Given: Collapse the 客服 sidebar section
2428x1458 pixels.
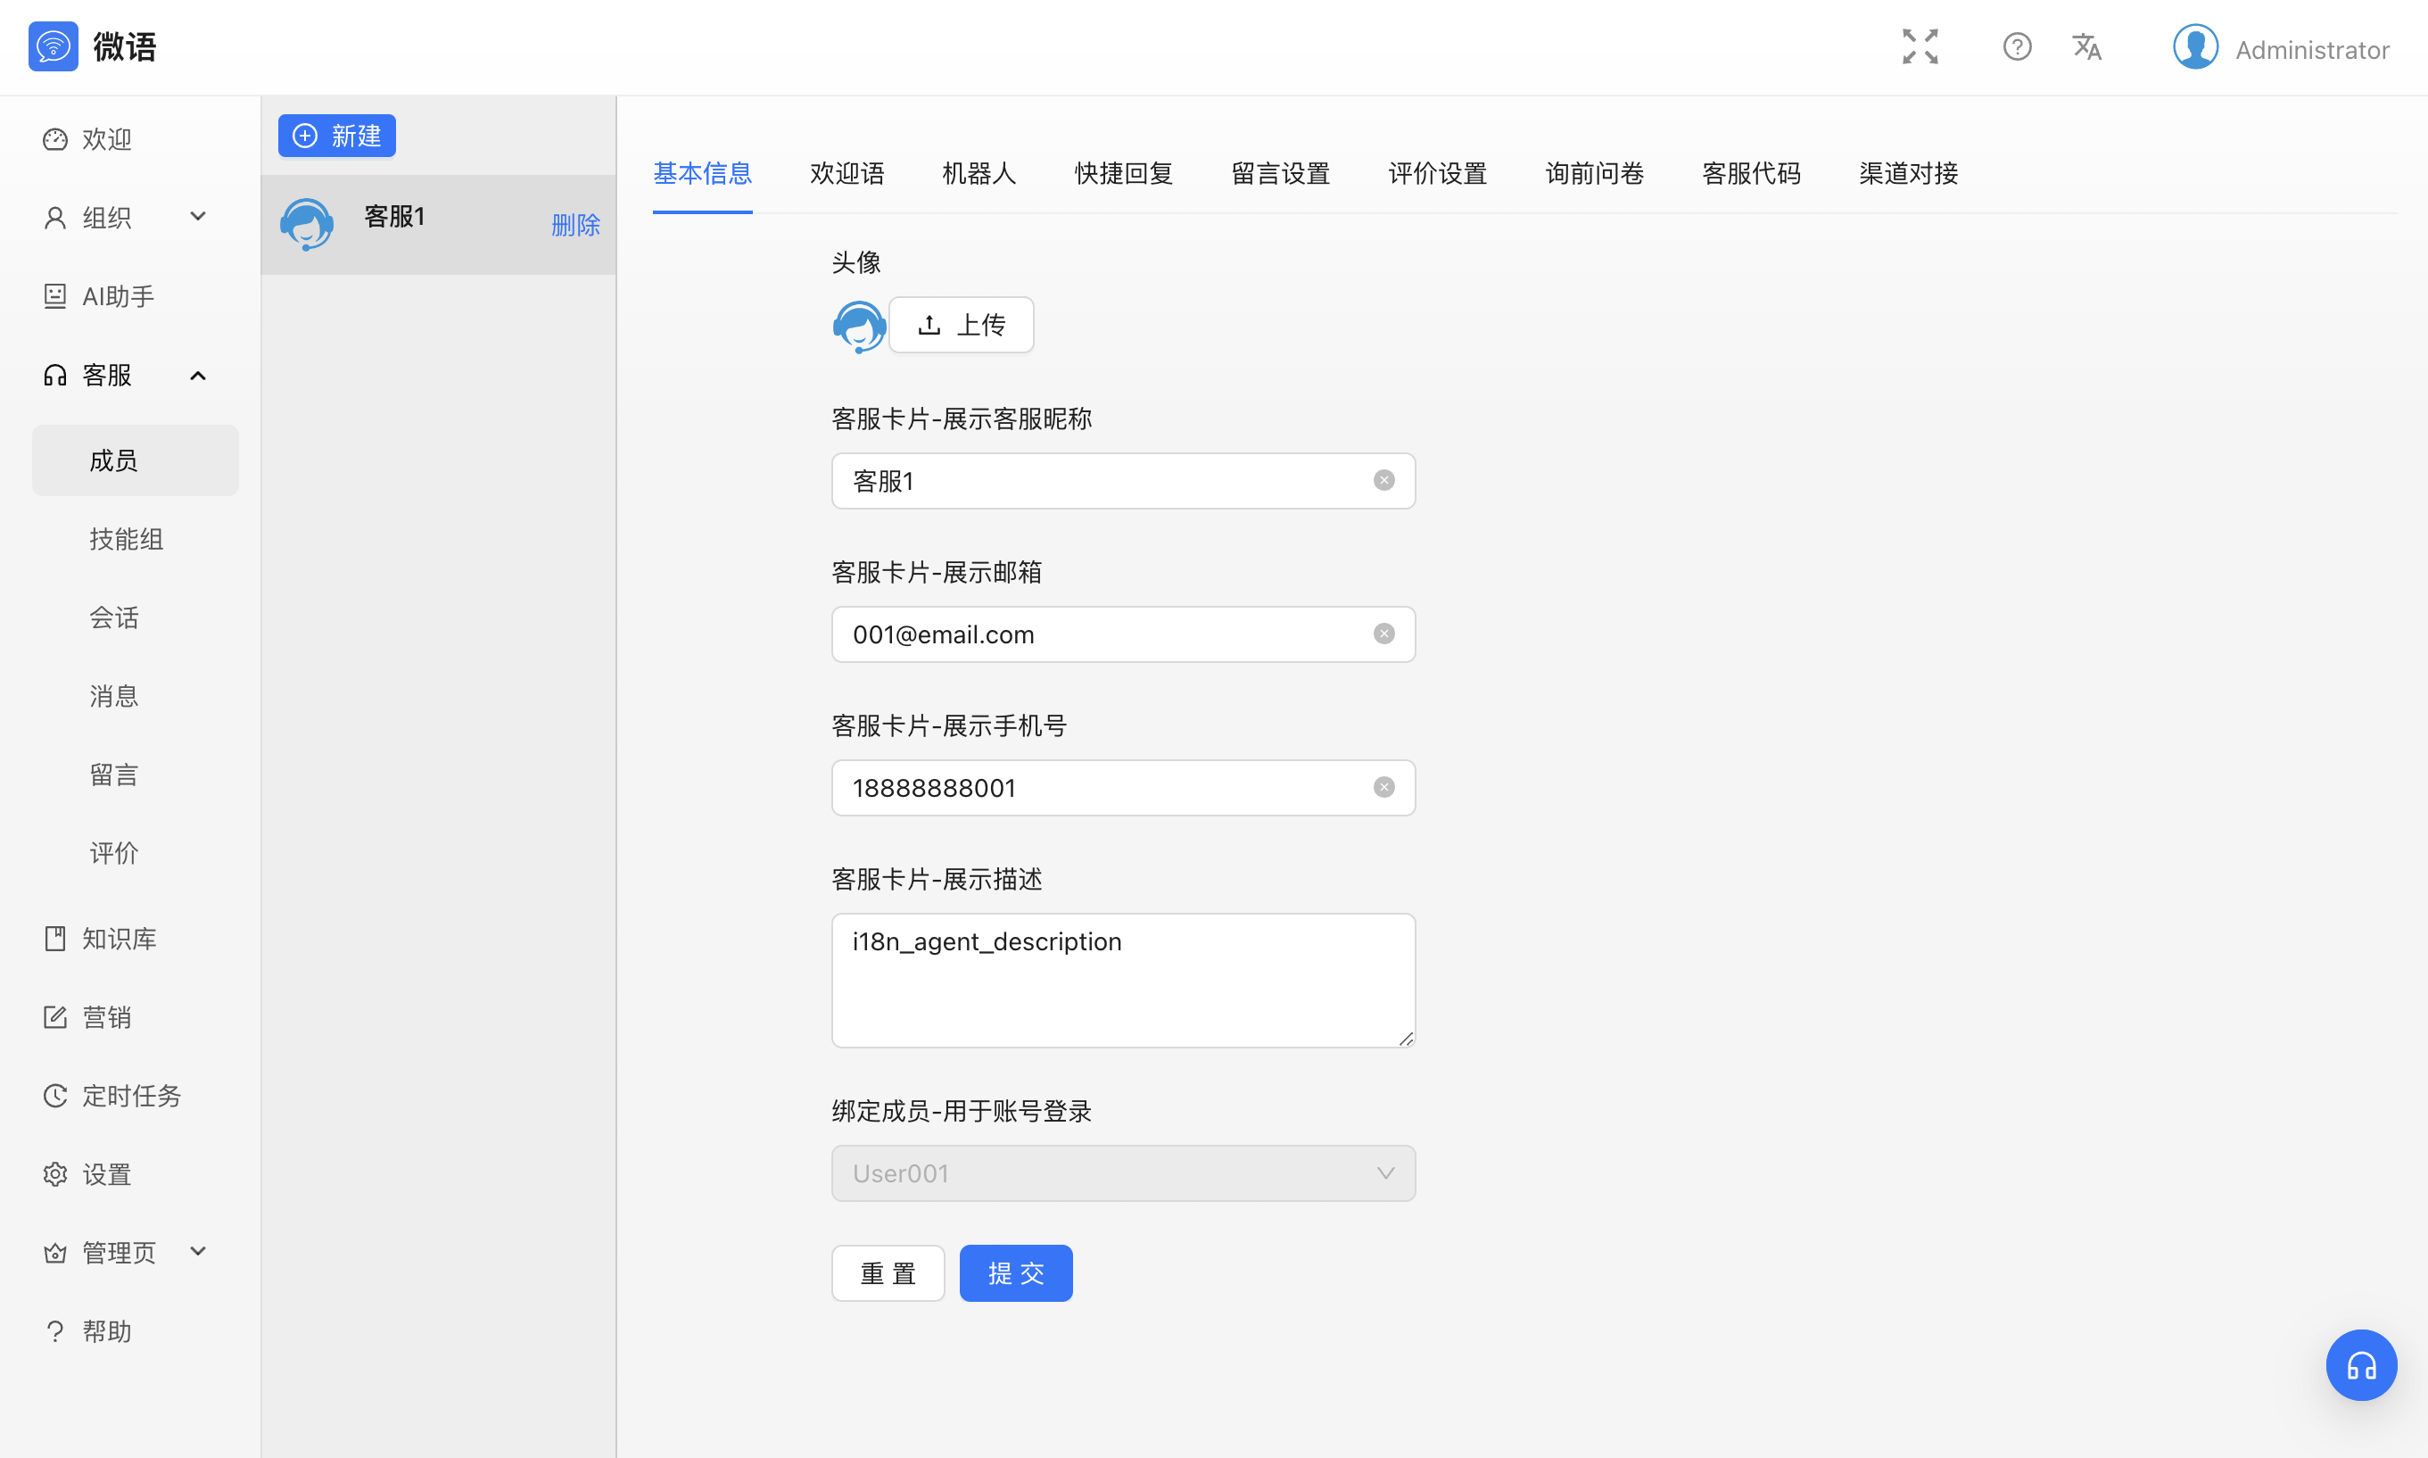Looking at the screenshot, I should 197,376.
